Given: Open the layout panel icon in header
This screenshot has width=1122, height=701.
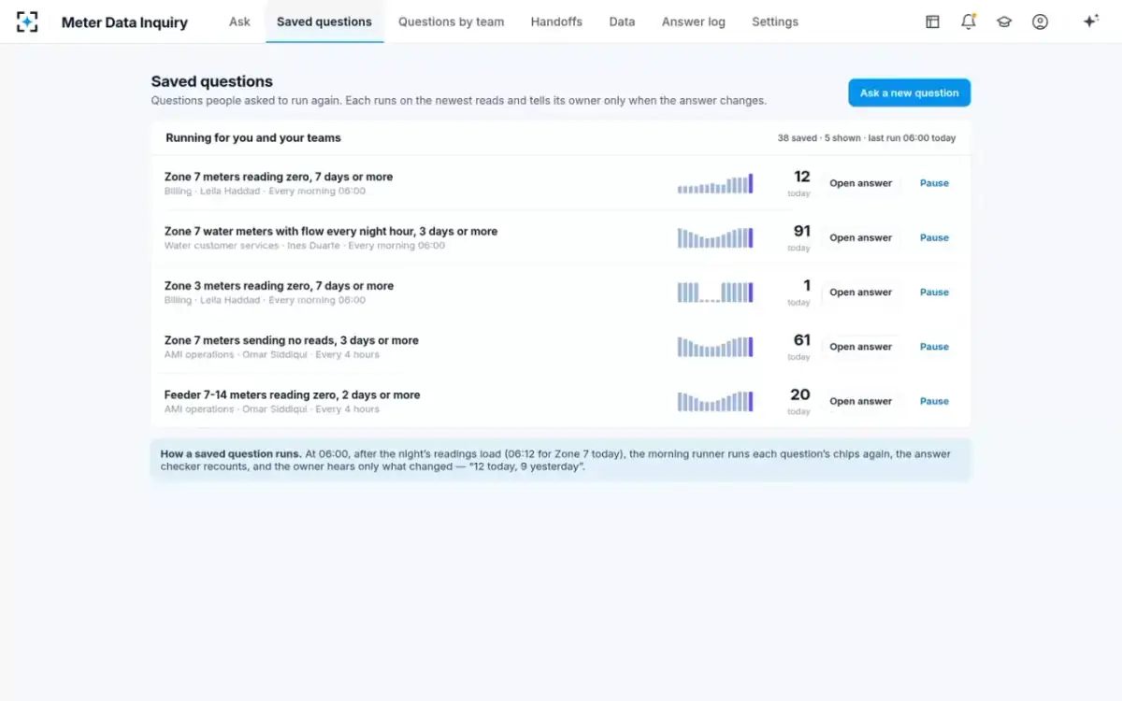Looking at the screenshot, I should [932, 21].
